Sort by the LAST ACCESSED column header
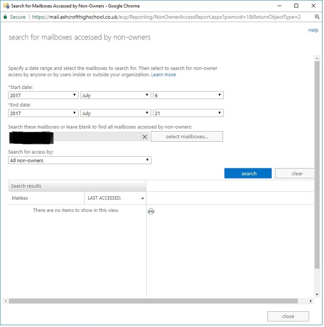This screenshot has width=324, height=327. [116, 198]
